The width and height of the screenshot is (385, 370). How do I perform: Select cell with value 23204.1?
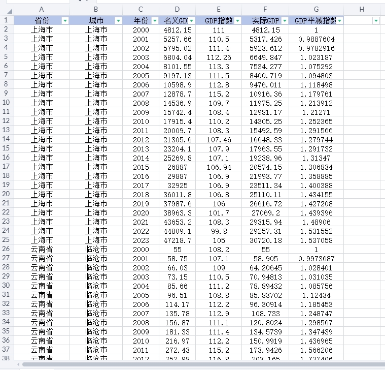point(177,148)
